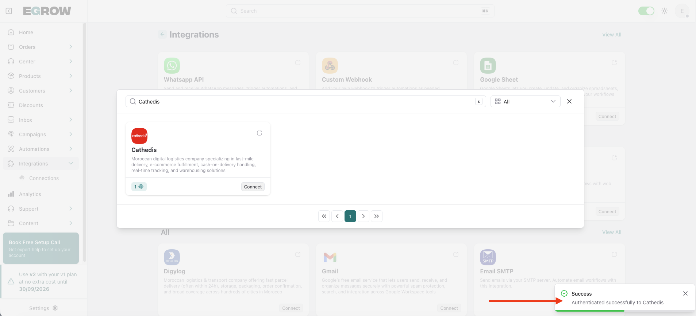Open Connections under Integrations
Image resolution: width=696 pixels, height=316 pixels.
(x=44, y=178)
